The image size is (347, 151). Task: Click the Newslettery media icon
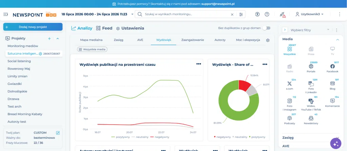tap(311, 118)
